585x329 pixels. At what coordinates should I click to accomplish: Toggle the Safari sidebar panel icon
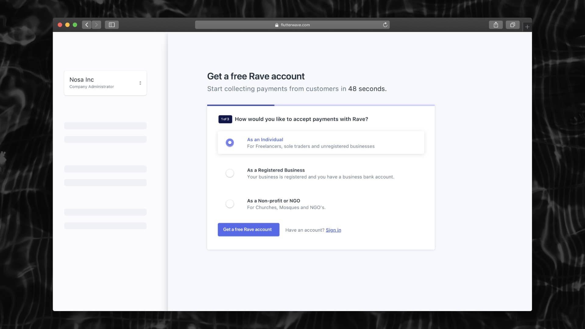coord(112,25)
